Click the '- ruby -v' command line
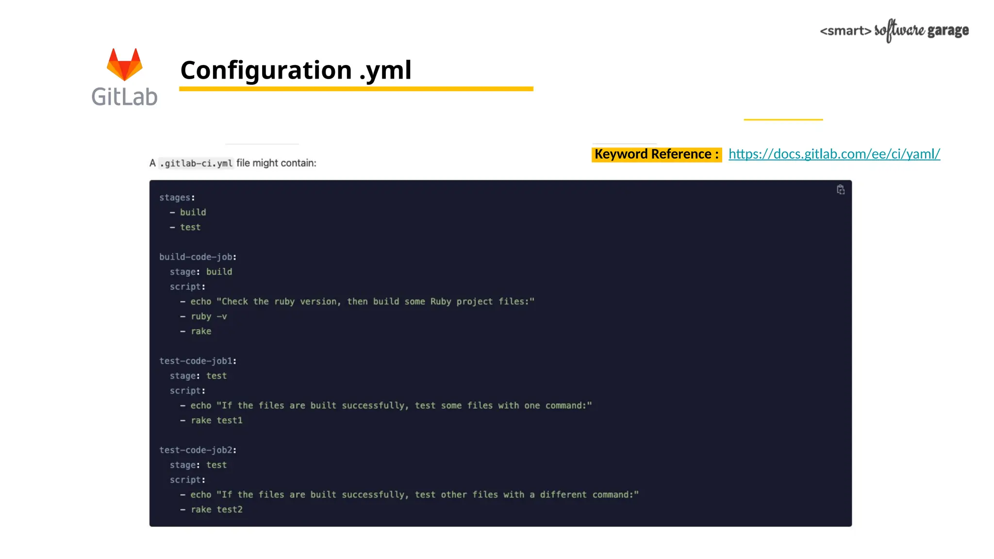 tap(203, 316)
